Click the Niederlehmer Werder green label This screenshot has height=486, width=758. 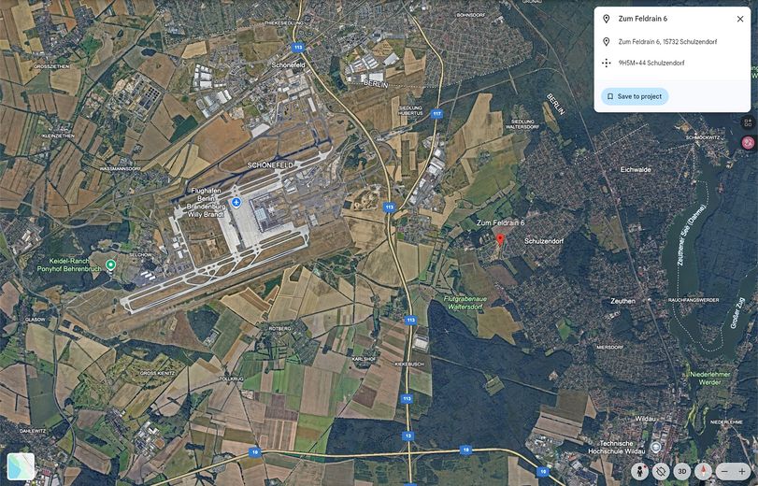[709, 379]
